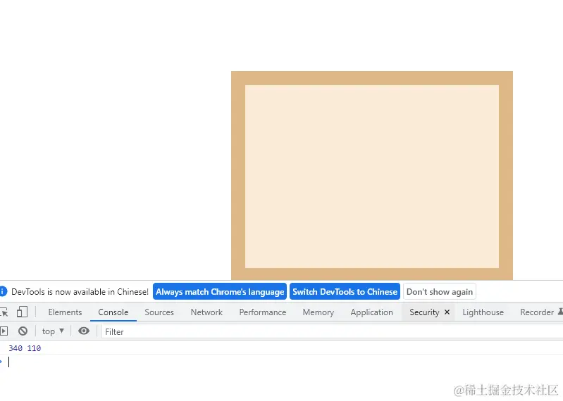563x401 pixels.
Task: Open the Sources tab
Action: click(x=159, y=312)
